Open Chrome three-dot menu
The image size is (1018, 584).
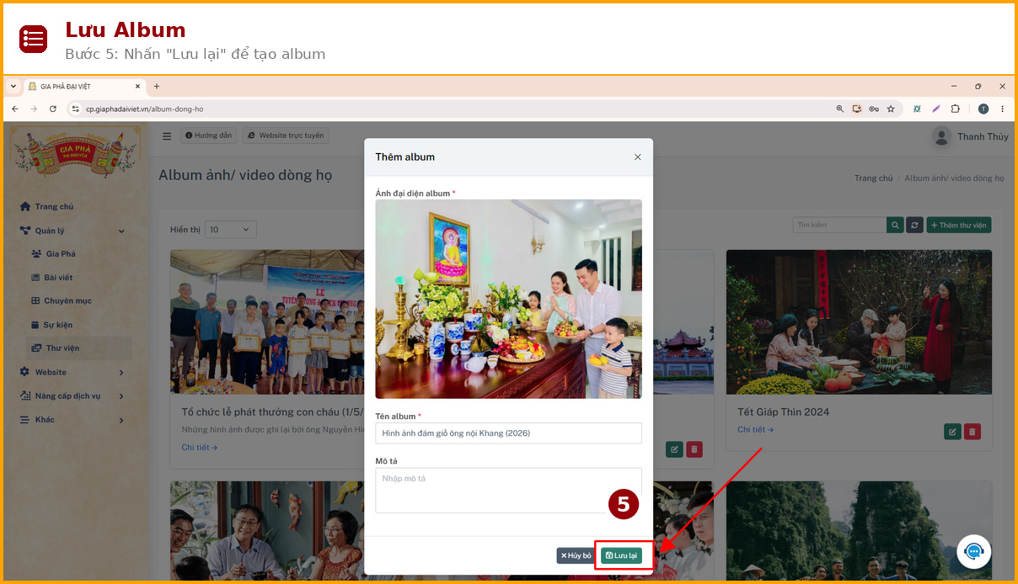click(x=1002, y=109)
